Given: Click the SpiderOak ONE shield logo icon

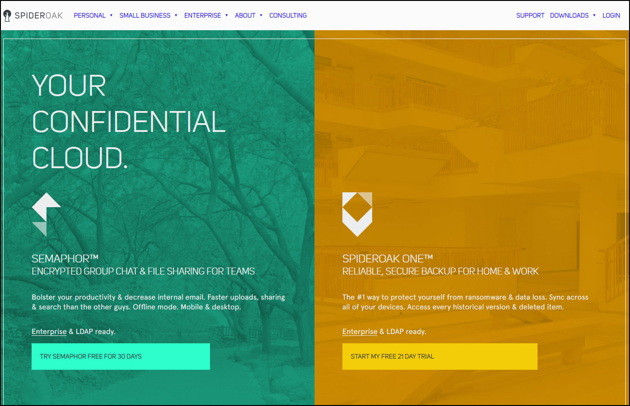Looking at the screenshot, I should pos(357,215).
